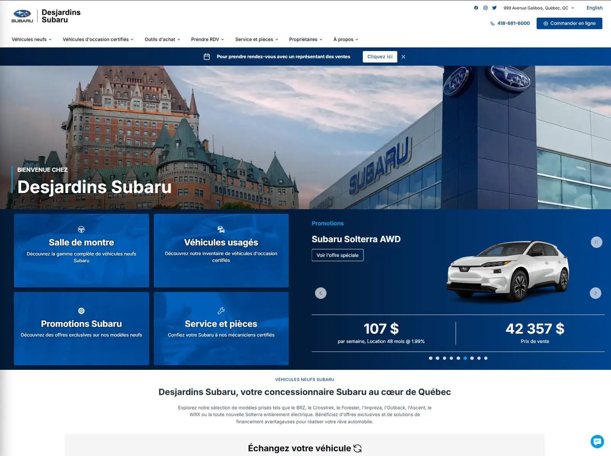Click steering wheel icon on Salle de montre

pos(81,230)
